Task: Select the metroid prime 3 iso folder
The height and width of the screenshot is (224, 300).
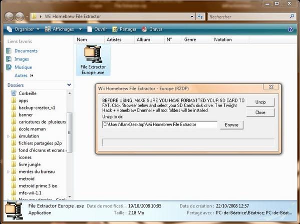Action: (x=38, y=186)
